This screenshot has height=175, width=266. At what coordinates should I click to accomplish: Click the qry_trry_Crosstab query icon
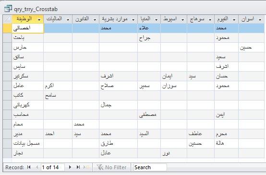[x=8, y=9]
